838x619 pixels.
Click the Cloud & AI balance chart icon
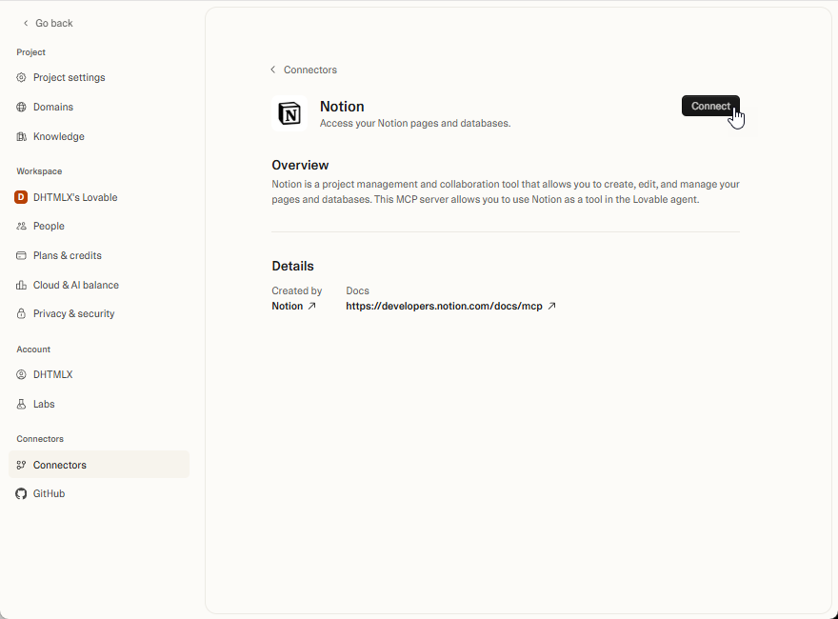pyautogui.click(x=21, y=285)
